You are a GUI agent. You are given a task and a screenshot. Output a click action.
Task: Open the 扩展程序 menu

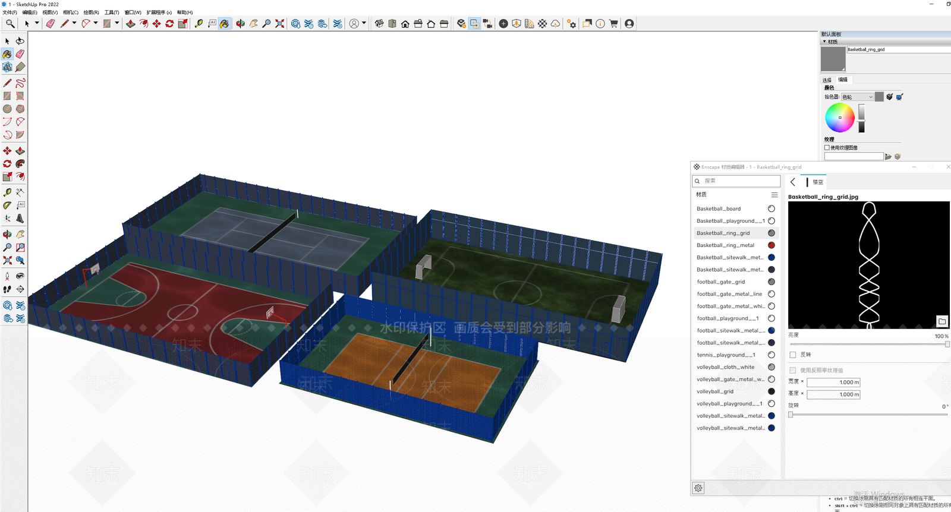pyautogui.click(x=159, y=12)
